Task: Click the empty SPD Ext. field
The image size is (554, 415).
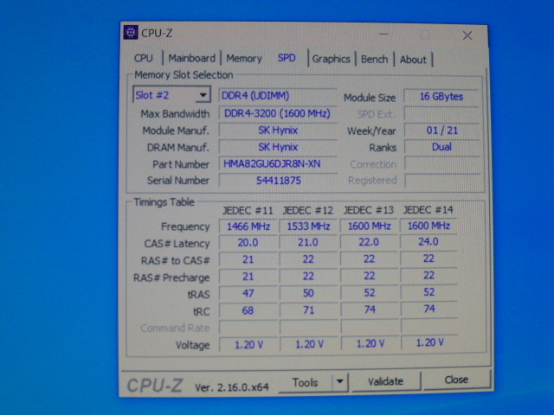Action: coord(441,113)
